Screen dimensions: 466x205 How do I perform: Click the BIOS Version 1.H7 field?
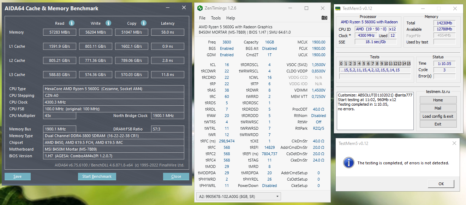114,156
